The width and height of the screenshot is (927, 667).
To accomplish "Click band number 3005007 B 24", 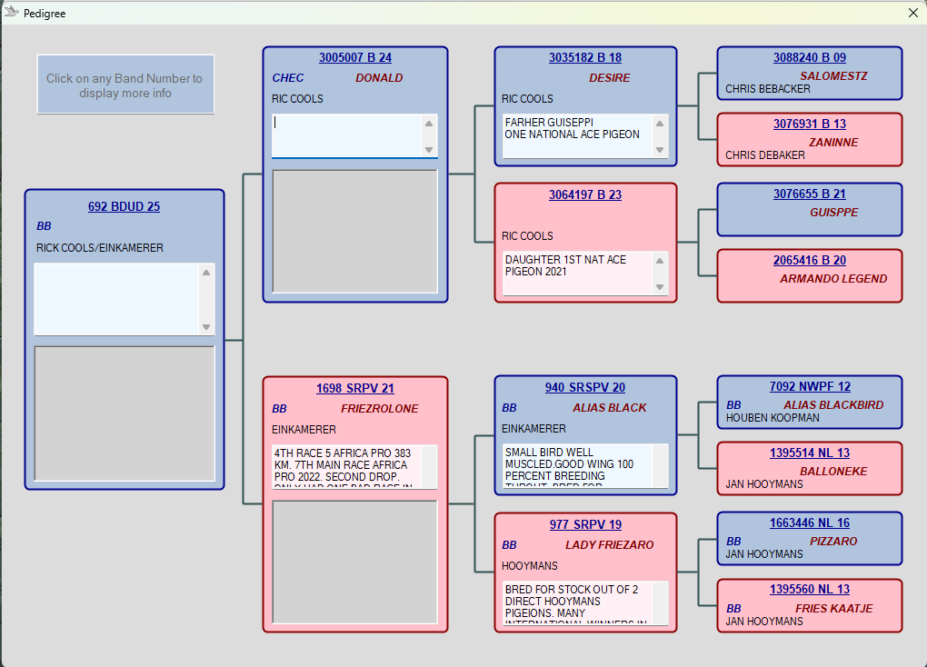I will coord(354,58).
